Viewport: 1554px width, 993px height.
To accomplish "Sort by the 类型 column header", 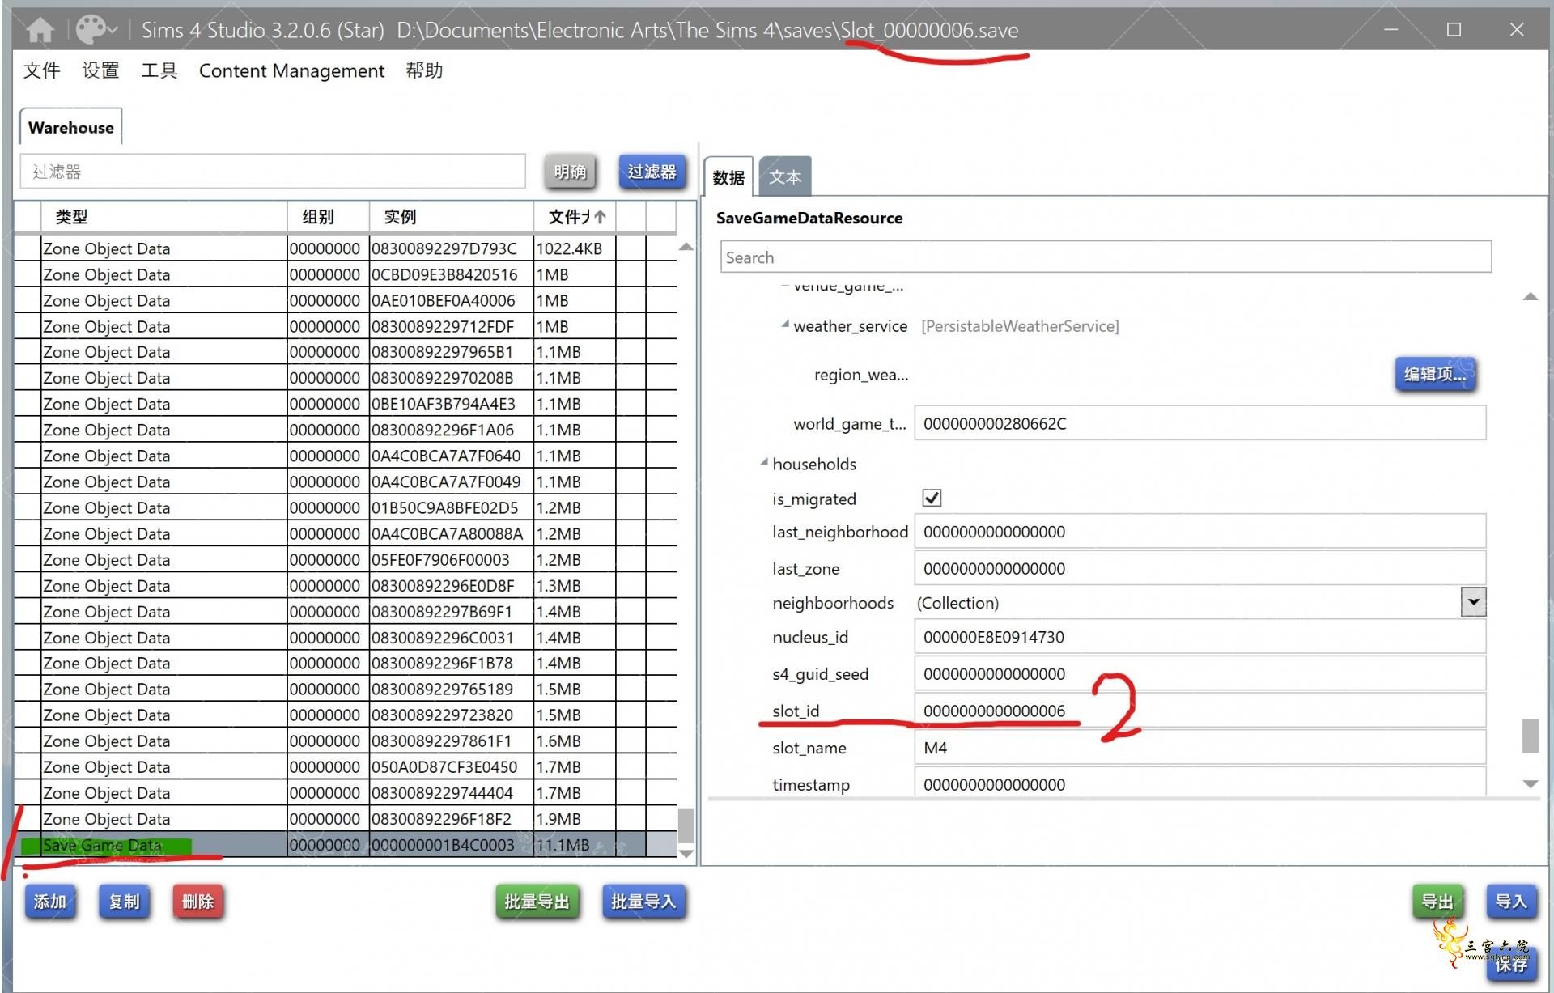I will point(163,217).
